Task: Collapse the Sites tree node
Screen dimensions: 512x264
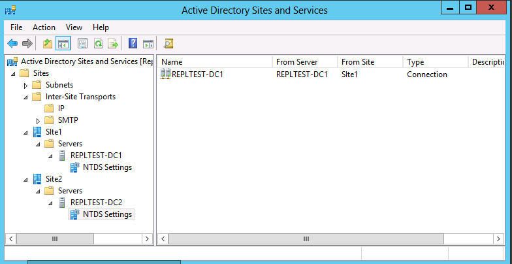Action: click(13, 74)
